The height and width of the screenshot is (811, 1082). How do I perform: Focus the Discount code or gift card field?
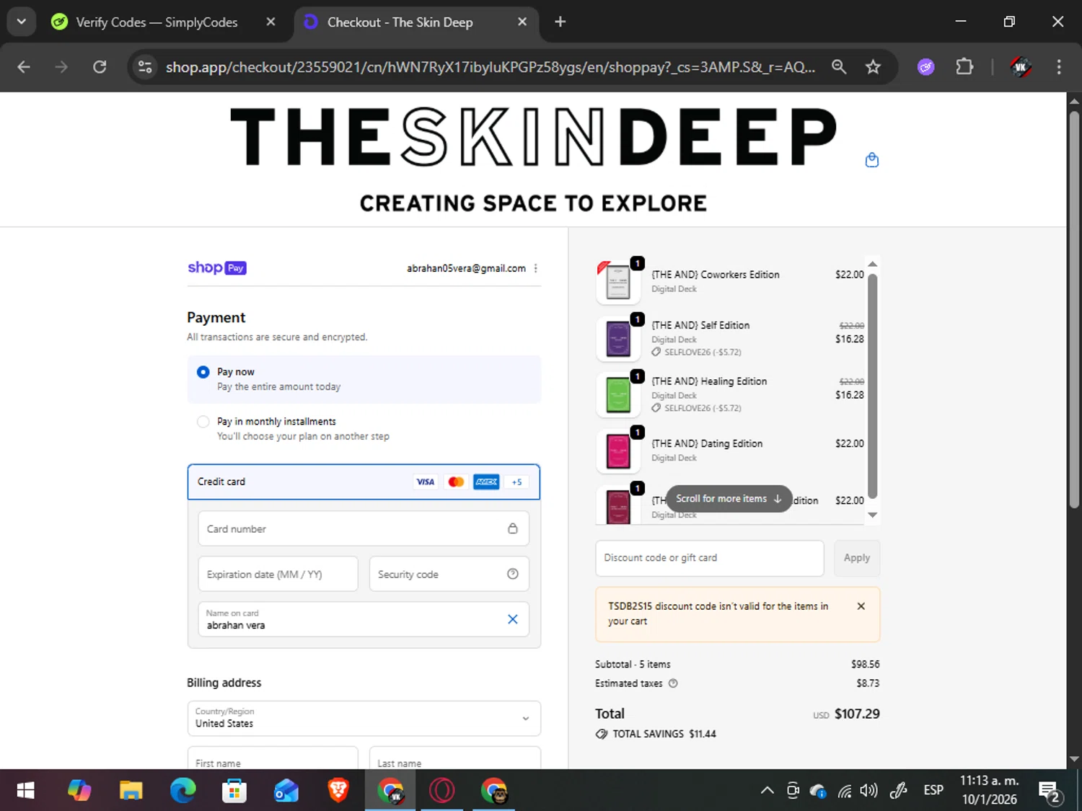coord(709,558)
